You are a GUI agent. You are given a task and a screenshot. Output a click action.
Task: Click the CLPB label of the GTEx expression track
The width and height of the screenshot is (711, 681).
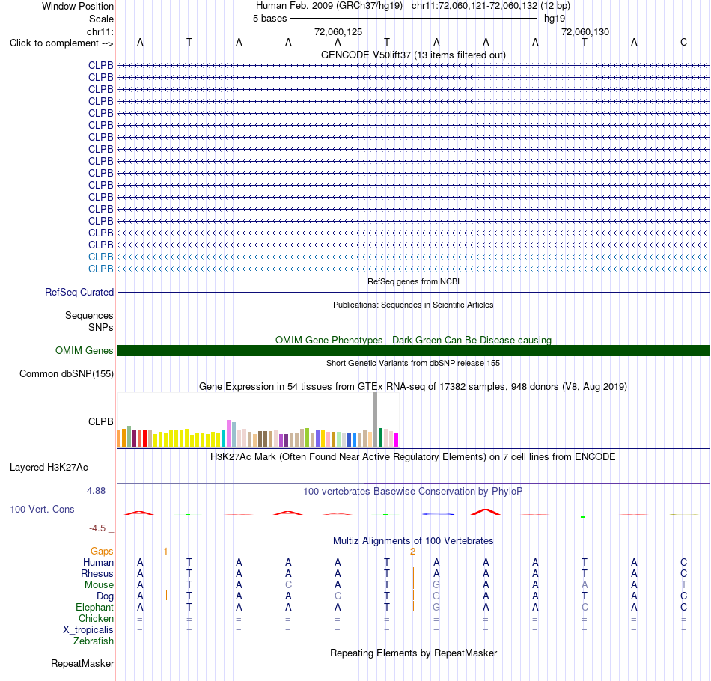coord(101,421)
